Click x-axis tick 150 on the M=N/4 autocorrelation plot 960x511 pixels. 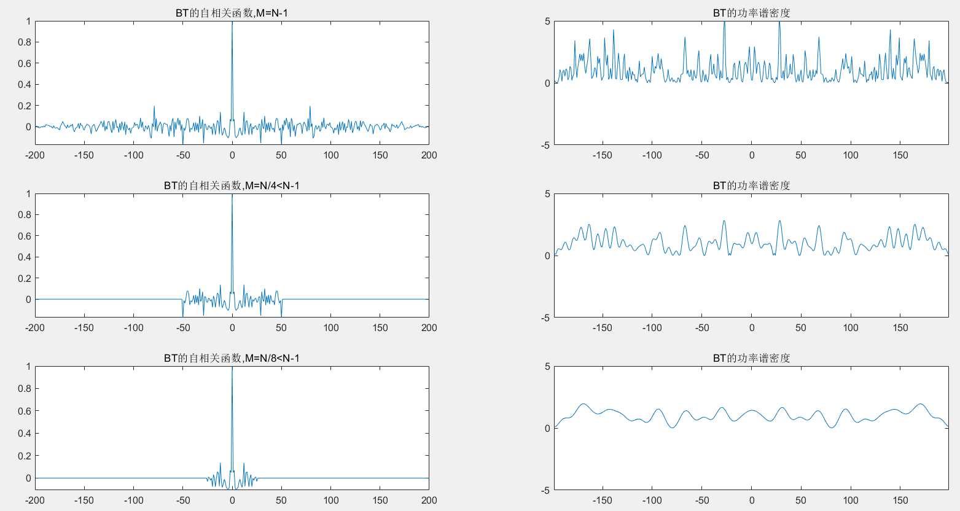coord(380,327)
